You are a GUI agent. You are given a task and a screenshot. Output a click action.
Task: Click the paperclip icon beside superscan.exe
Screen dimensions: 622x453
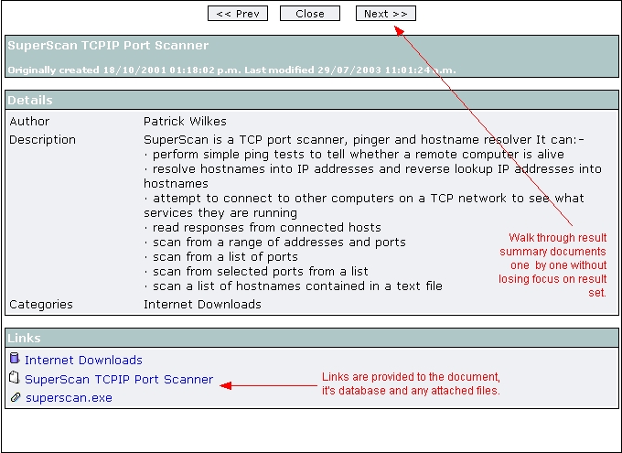click(16, 397)
